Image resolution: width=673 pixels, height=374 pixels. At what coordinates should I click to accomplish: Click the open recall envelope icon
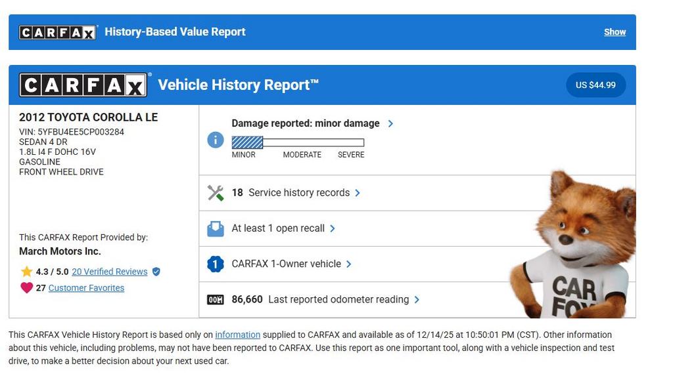[x=216, y=228]
